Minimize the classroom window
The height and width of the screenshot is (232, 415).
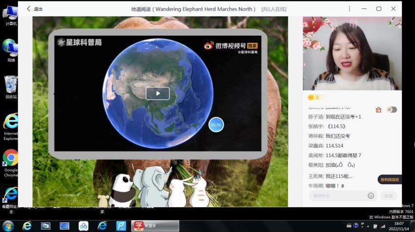click(x=364, y=9)
